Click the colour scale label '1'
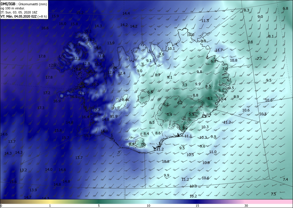293x208 pixels. 50,206
